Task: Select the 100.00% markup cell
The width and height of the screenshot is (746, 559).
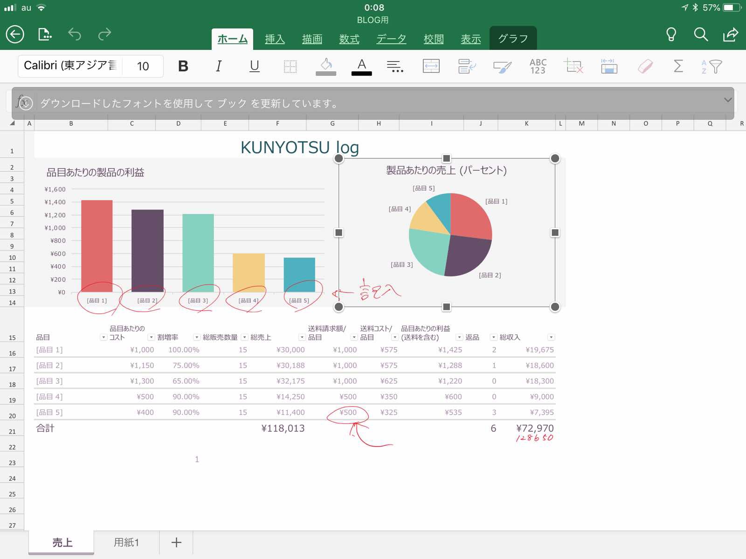Action: [184, 350]
